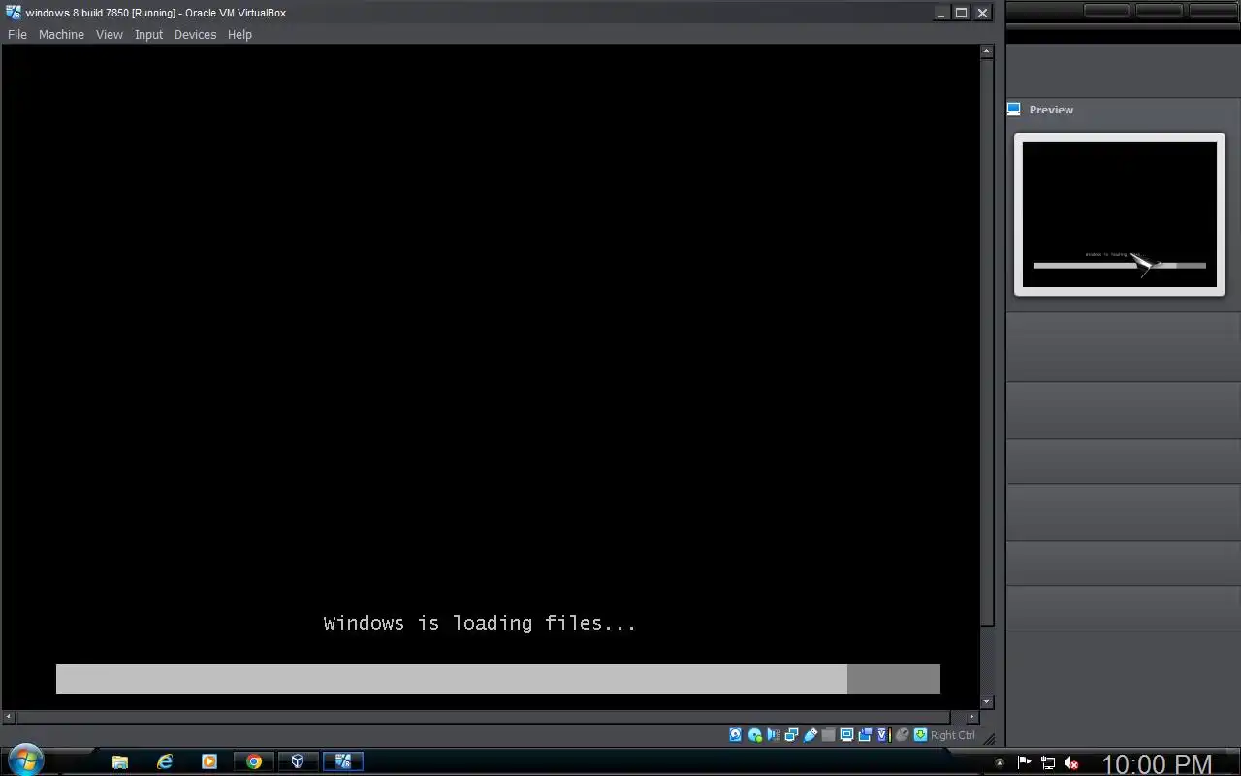Click the horizontal scrollbar right arrow
This screenshot has height=776, width=1241.
click(x=972, y=717)
